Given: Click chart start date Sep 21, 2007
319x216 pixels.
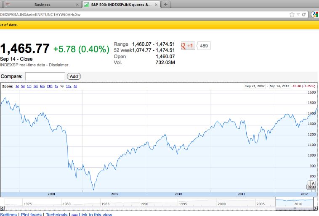Looking at the screenshot, I should click(255, 86).
